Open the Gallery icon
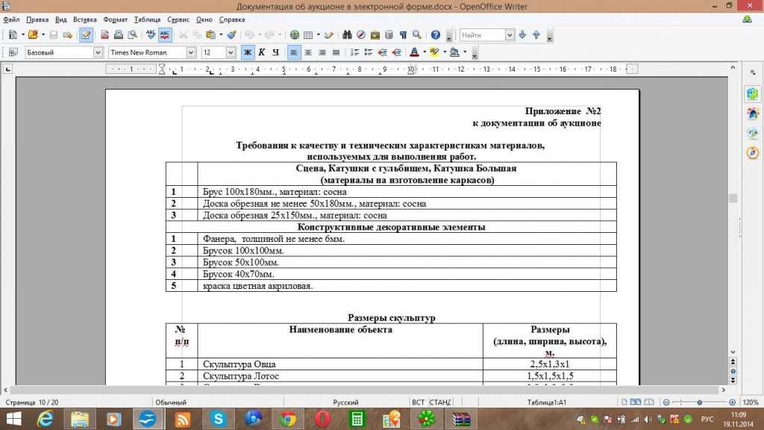This screenshot has width=764, height=430. coord(375,34)
